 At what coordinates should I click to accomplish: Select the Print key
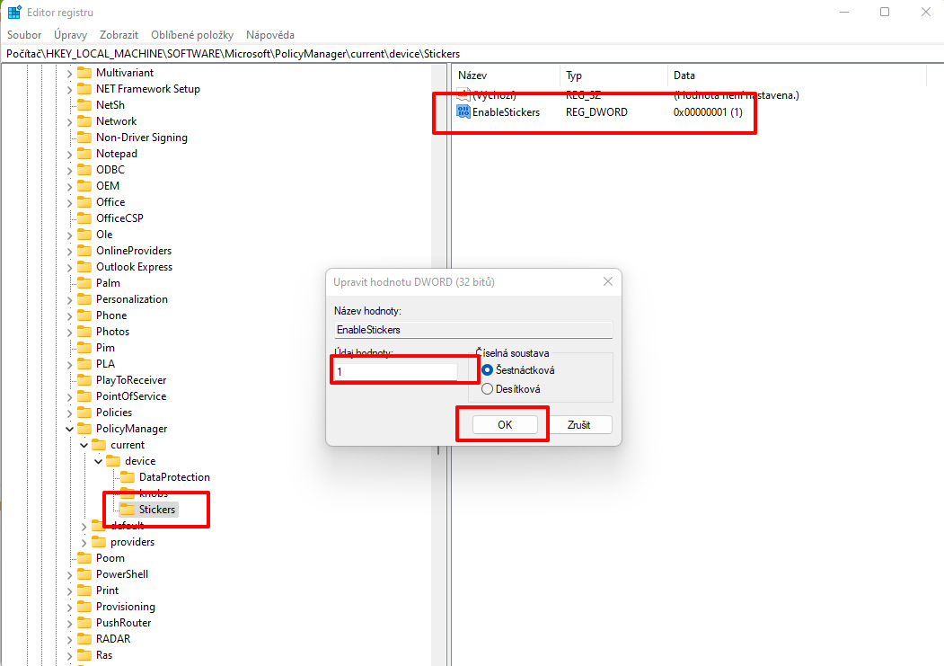pyautogui.click(x=107, y=591)
